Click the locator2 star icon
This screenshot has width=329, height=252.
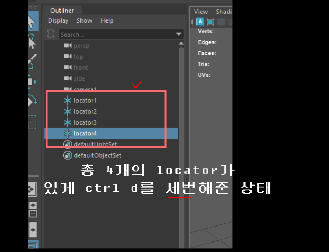(x=67, y=111)
